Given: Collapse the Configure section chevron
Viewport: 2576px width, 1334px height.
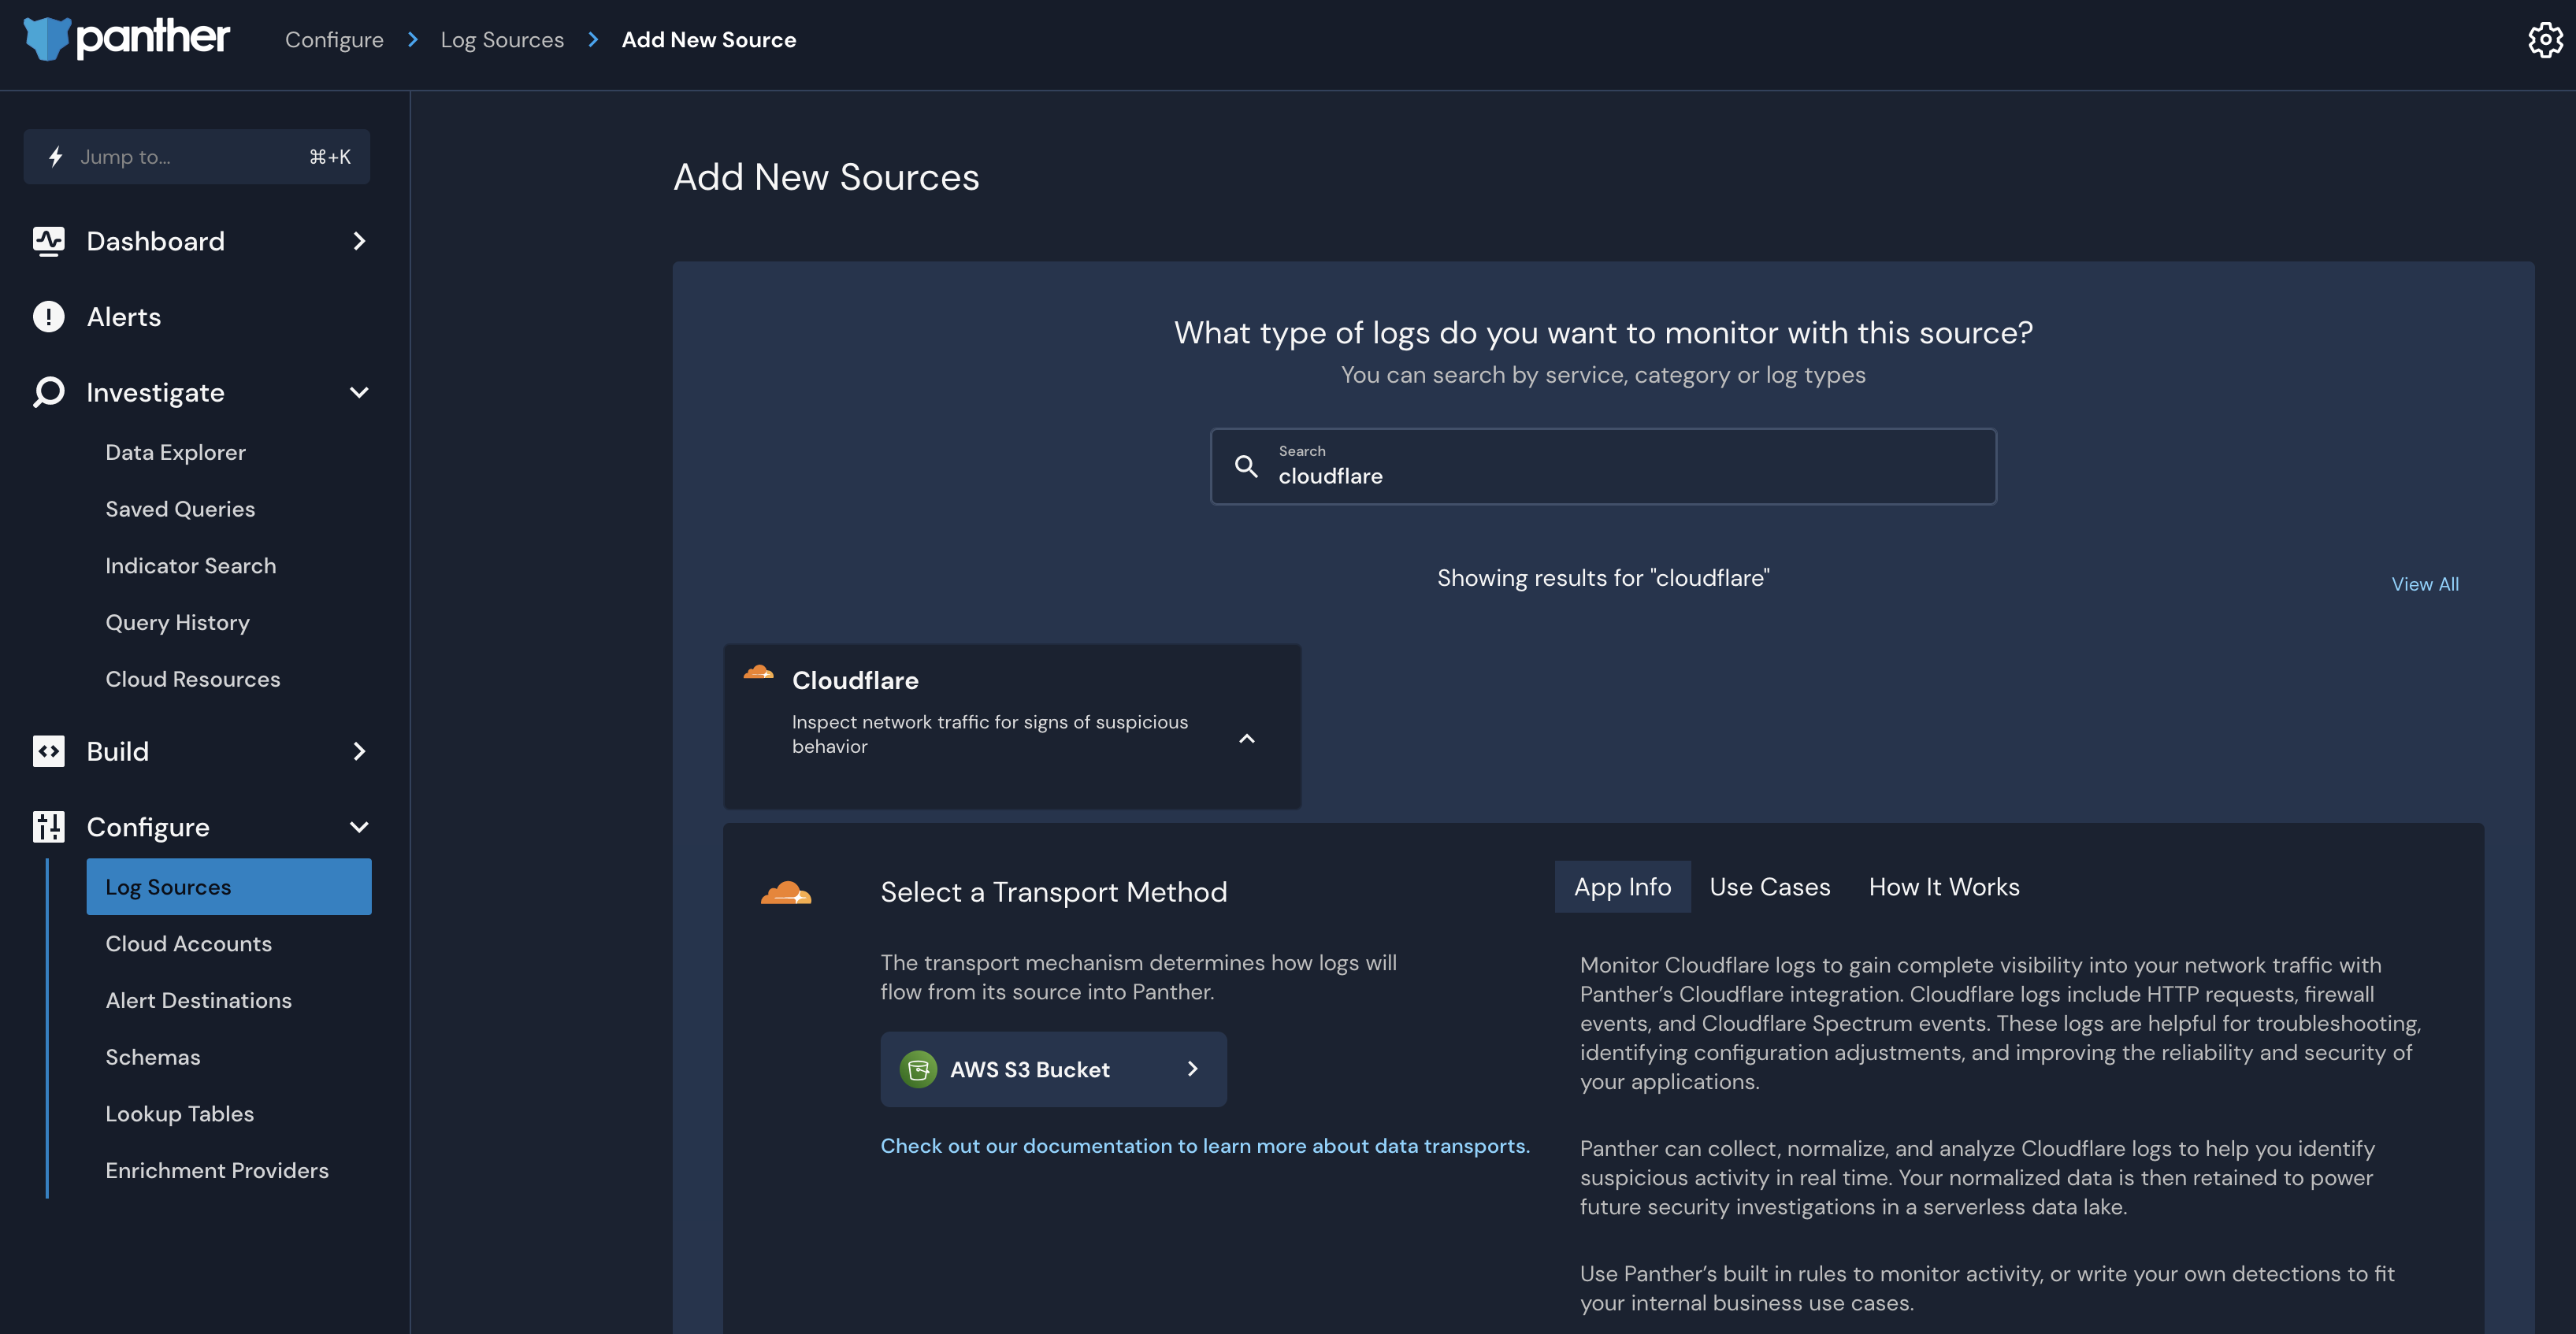Looking at the screenshot, I should [x=359, y=827].
